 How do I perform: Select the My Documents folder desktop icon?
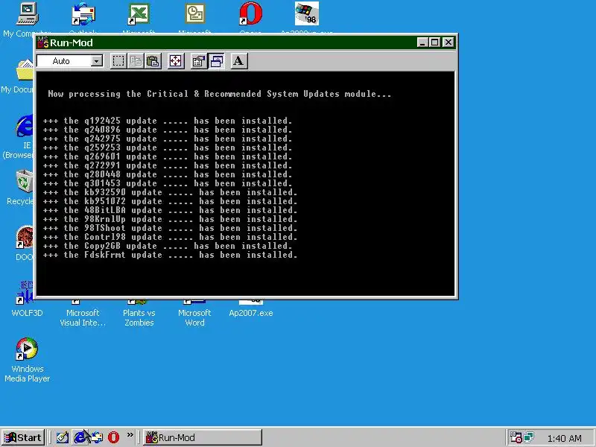tap(25, 70)
